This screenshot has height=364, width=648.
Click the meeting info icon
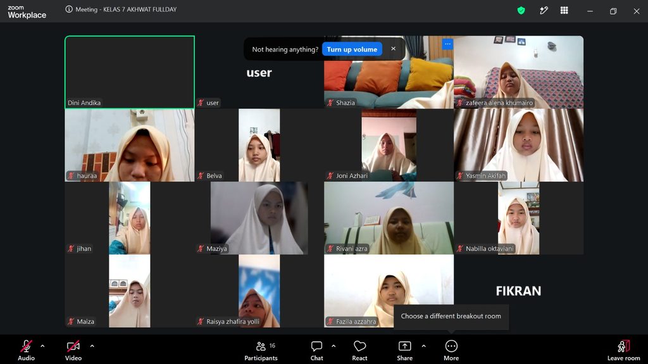(69, 9)
